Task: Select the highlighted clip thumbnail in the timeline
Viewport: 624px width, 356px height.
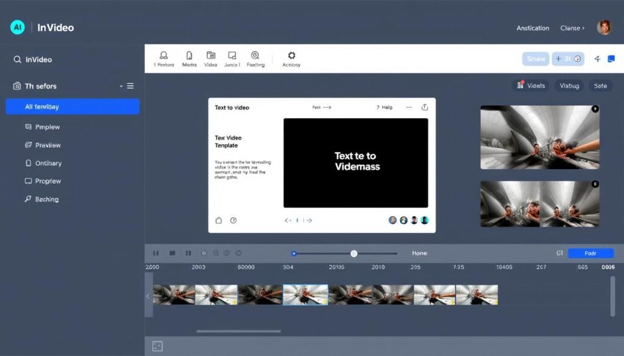Action: pos(306,295)
